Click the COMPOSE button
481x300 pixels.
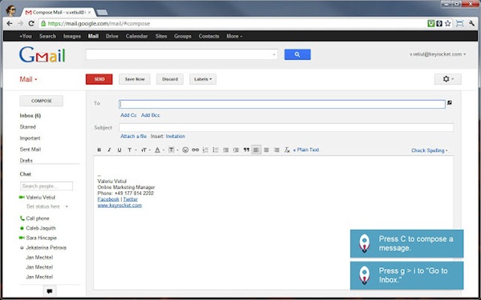click(x=42, y=101)
